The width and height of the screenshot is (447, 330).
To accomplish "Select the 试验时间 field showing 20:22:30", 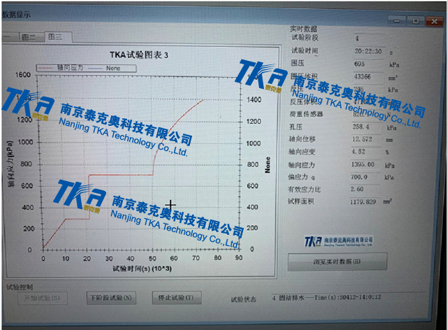I will [367, 52].
